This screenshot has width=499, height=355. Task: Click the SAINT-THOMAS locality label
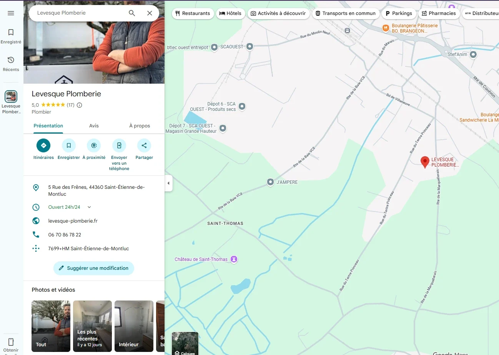[x=225, y=223]
